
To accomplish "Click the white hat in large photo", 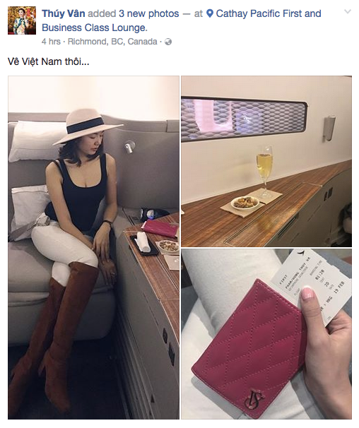I will pos(88,125).
